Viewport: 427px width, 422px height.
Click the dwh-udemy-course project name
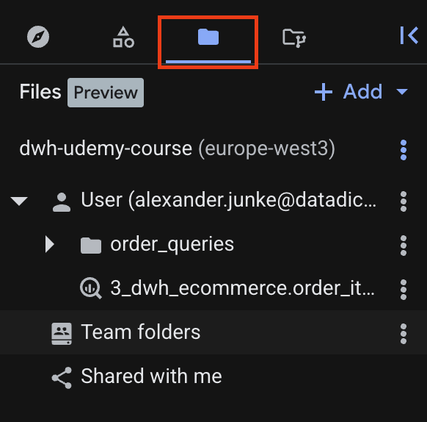coord(106,149)
